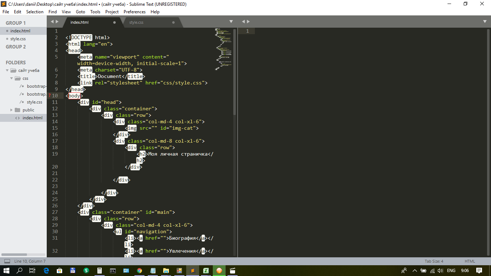This screenshot has height=276, width=491.
Task: Collapse the сайт учеба folder arrow
Action: (x=7, y=70)
